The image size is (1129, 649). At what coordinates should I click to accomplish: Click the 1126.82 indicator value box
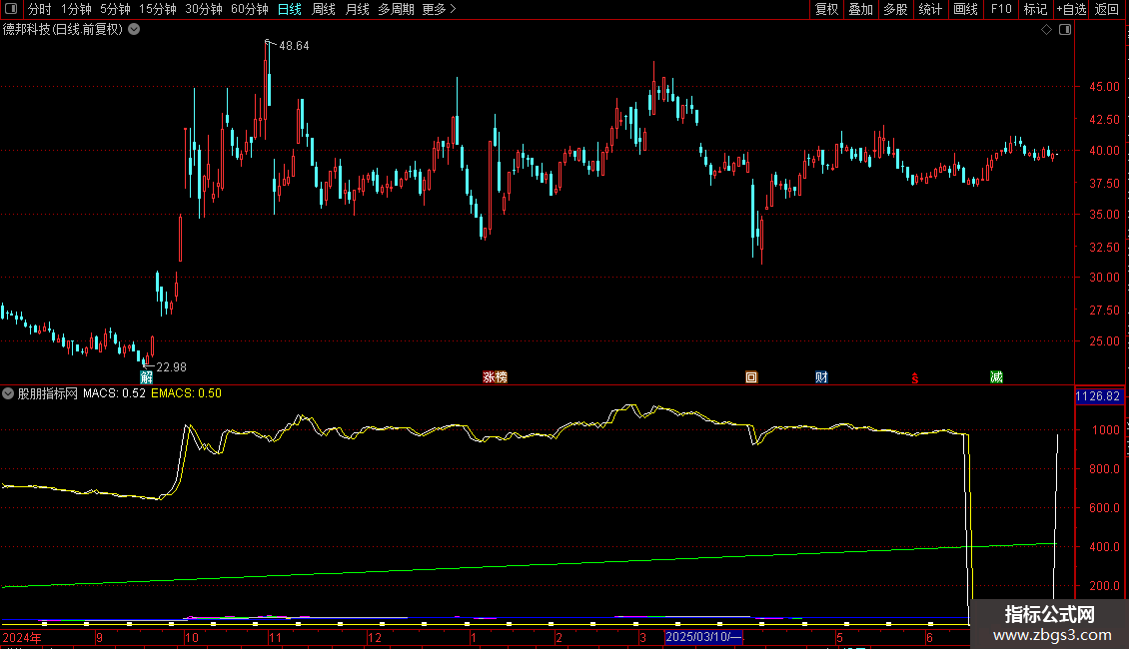point(1098,396)
